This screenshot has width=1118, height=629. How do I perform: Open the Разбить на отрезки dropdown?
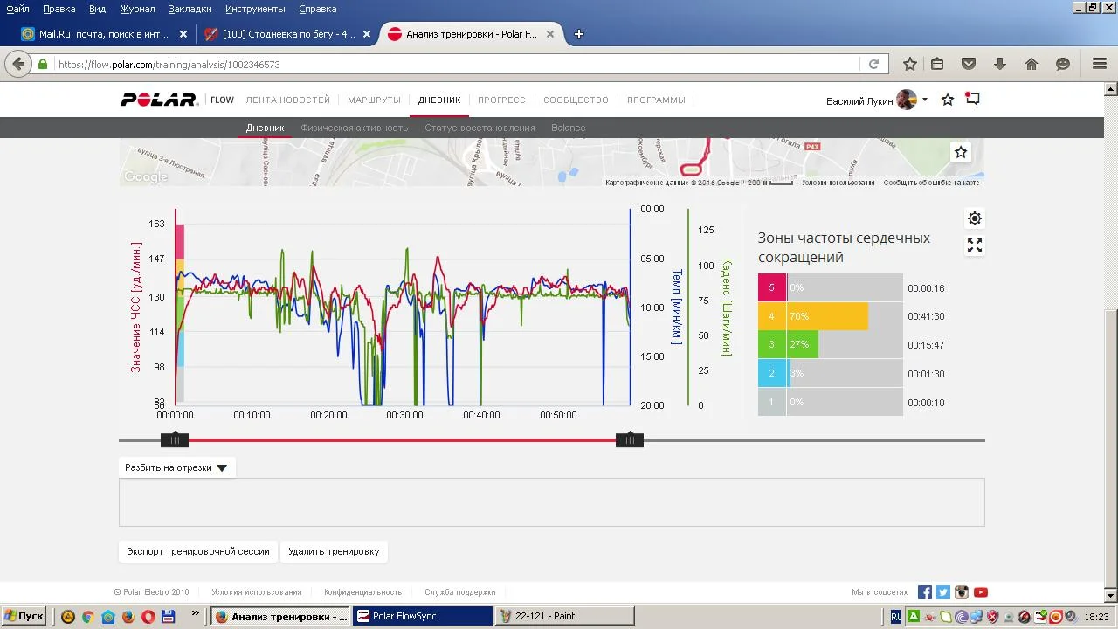coord(176,467)
